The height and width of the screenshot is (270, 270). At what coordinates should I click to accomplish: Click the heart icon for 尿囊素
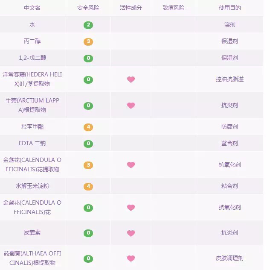[x=131, y=233]
